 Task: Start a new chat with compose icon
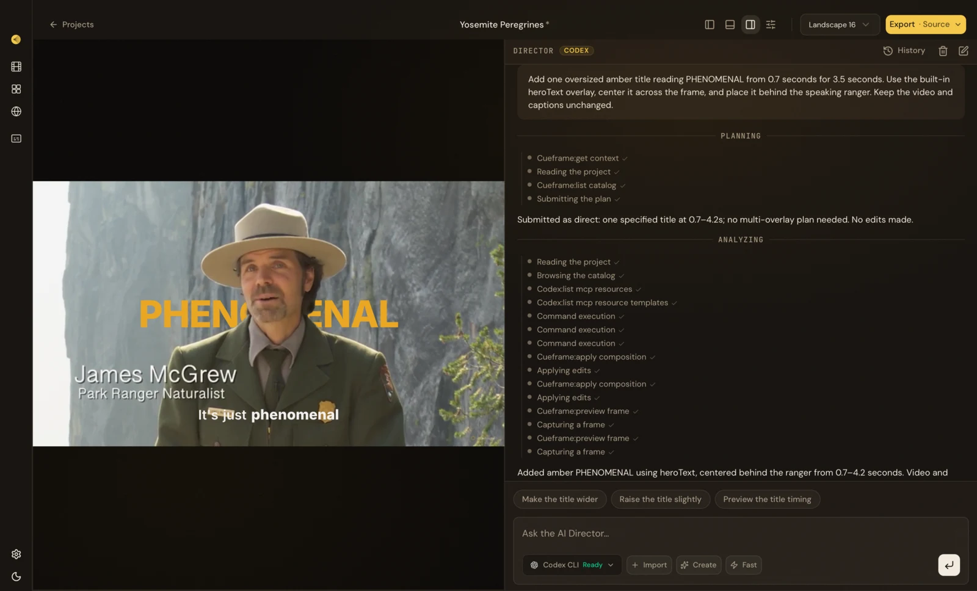click(x=964, y=51)
